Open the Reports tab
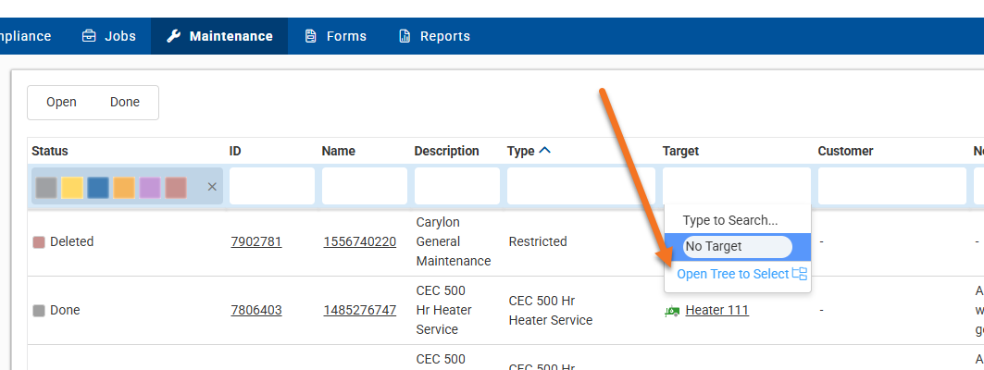 (x=434, y=36)
